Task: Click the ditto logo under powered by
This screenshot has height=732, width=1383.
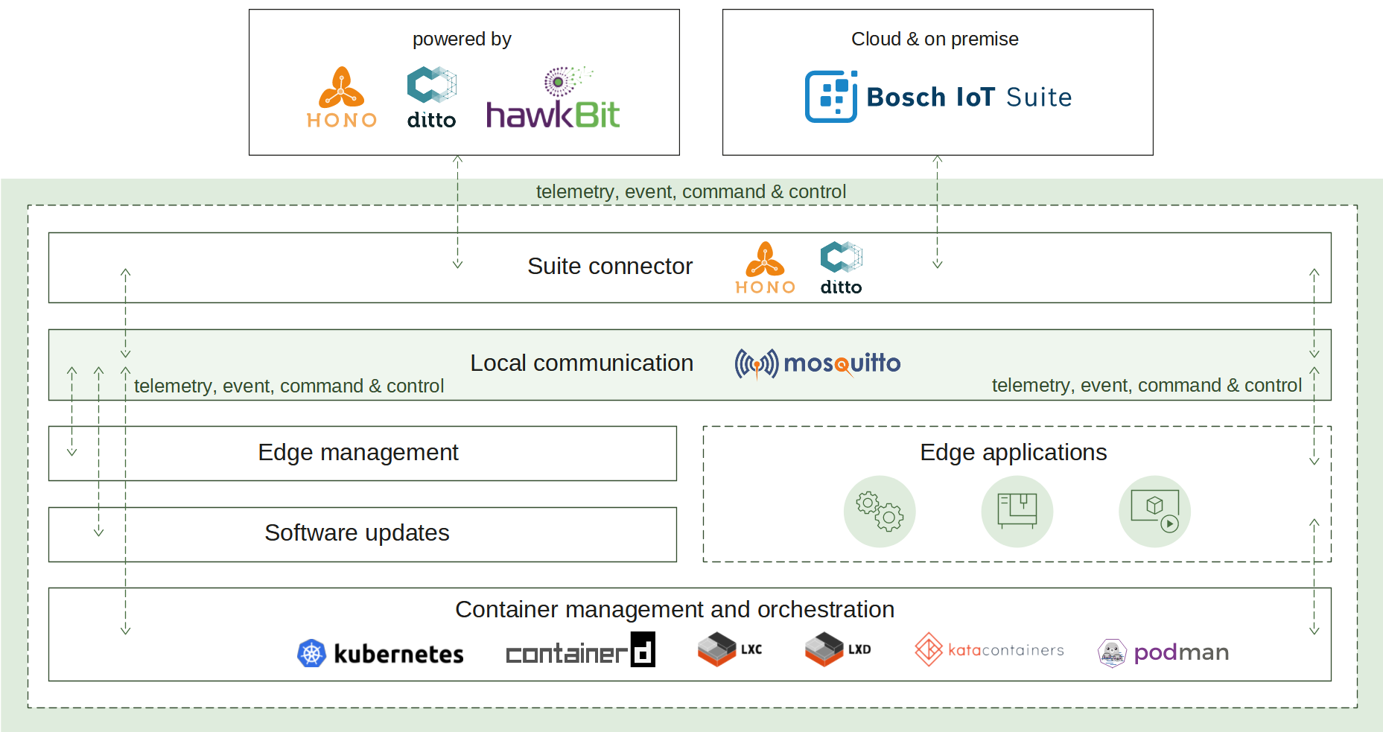Action: pyautogui.click(x=432, y=98)
